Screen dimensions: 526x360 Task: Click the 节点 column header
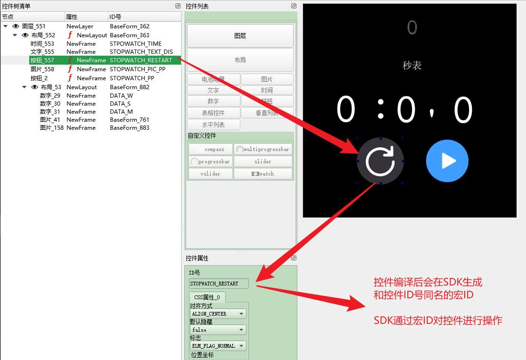(33, 17)
